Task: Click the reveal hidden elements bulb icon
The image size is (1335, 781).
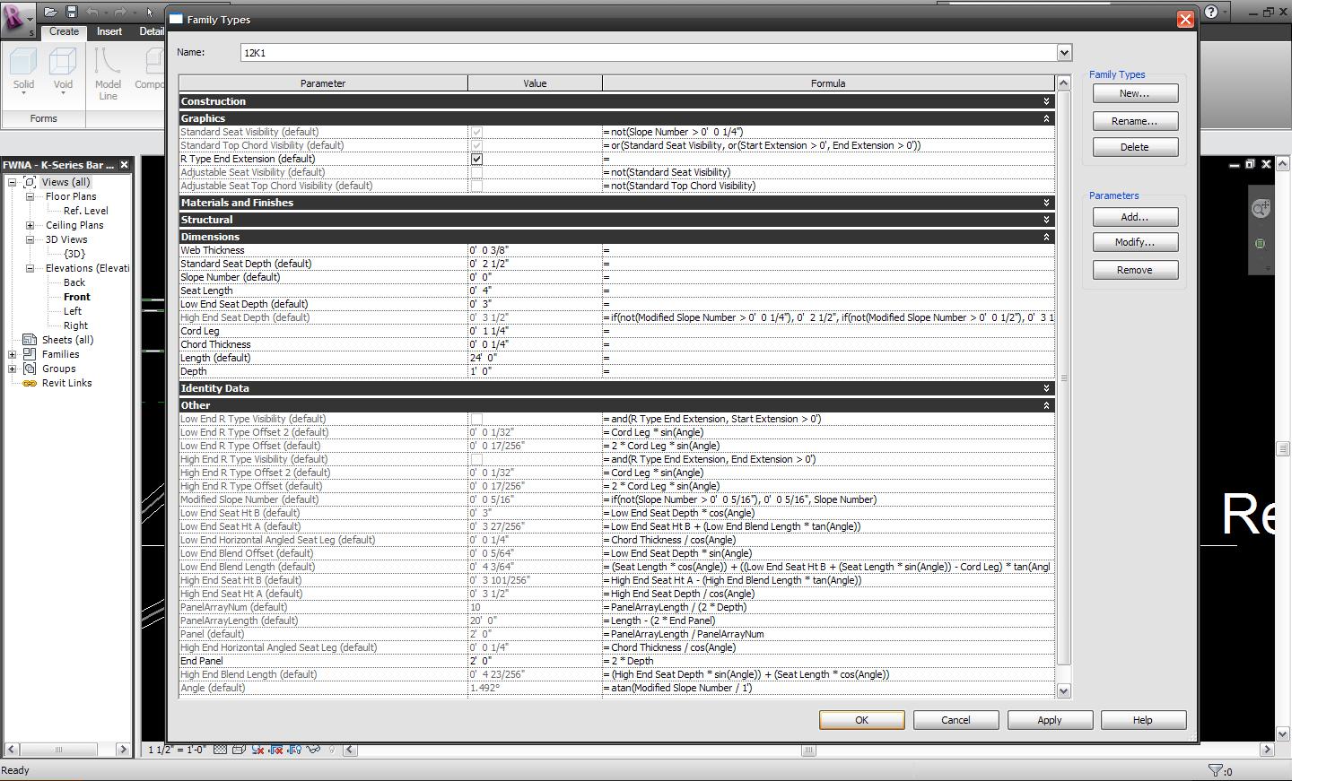Action: [x=331, y=749]
